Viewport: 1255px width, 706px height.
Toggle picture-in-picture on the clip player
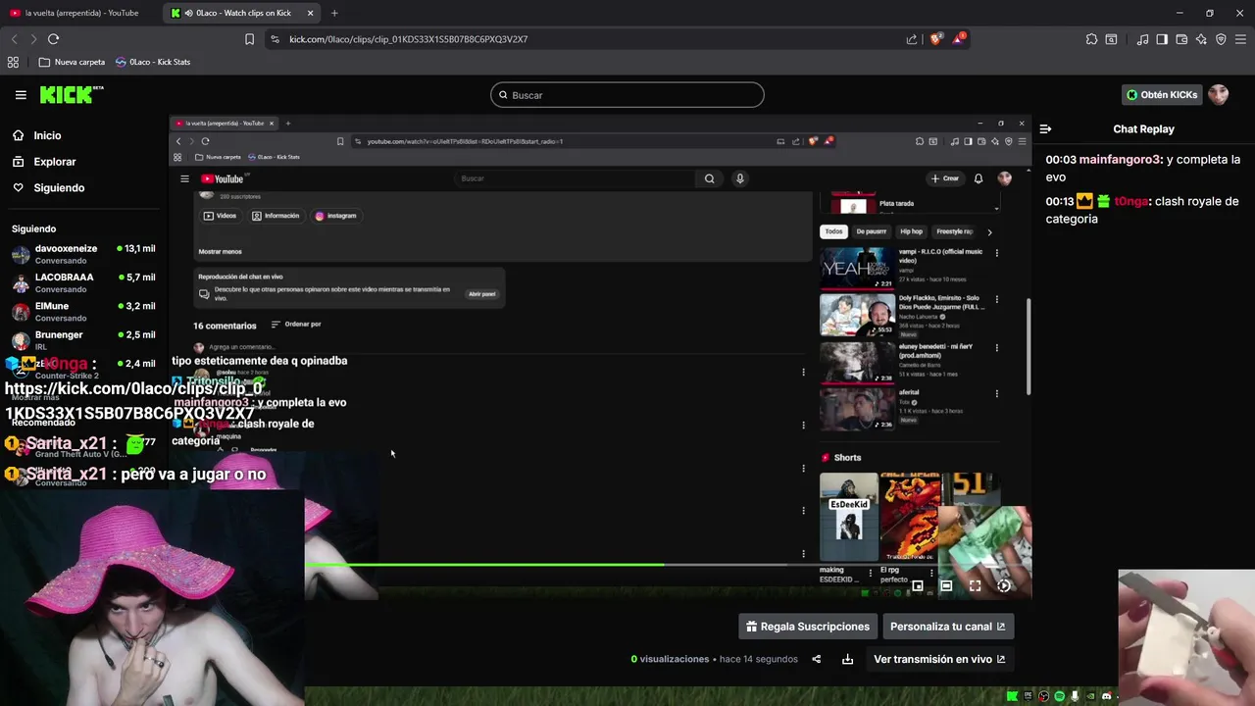click(x=918, y=586)
